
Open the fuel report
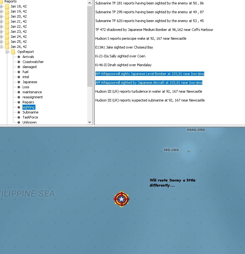[25, 72]
